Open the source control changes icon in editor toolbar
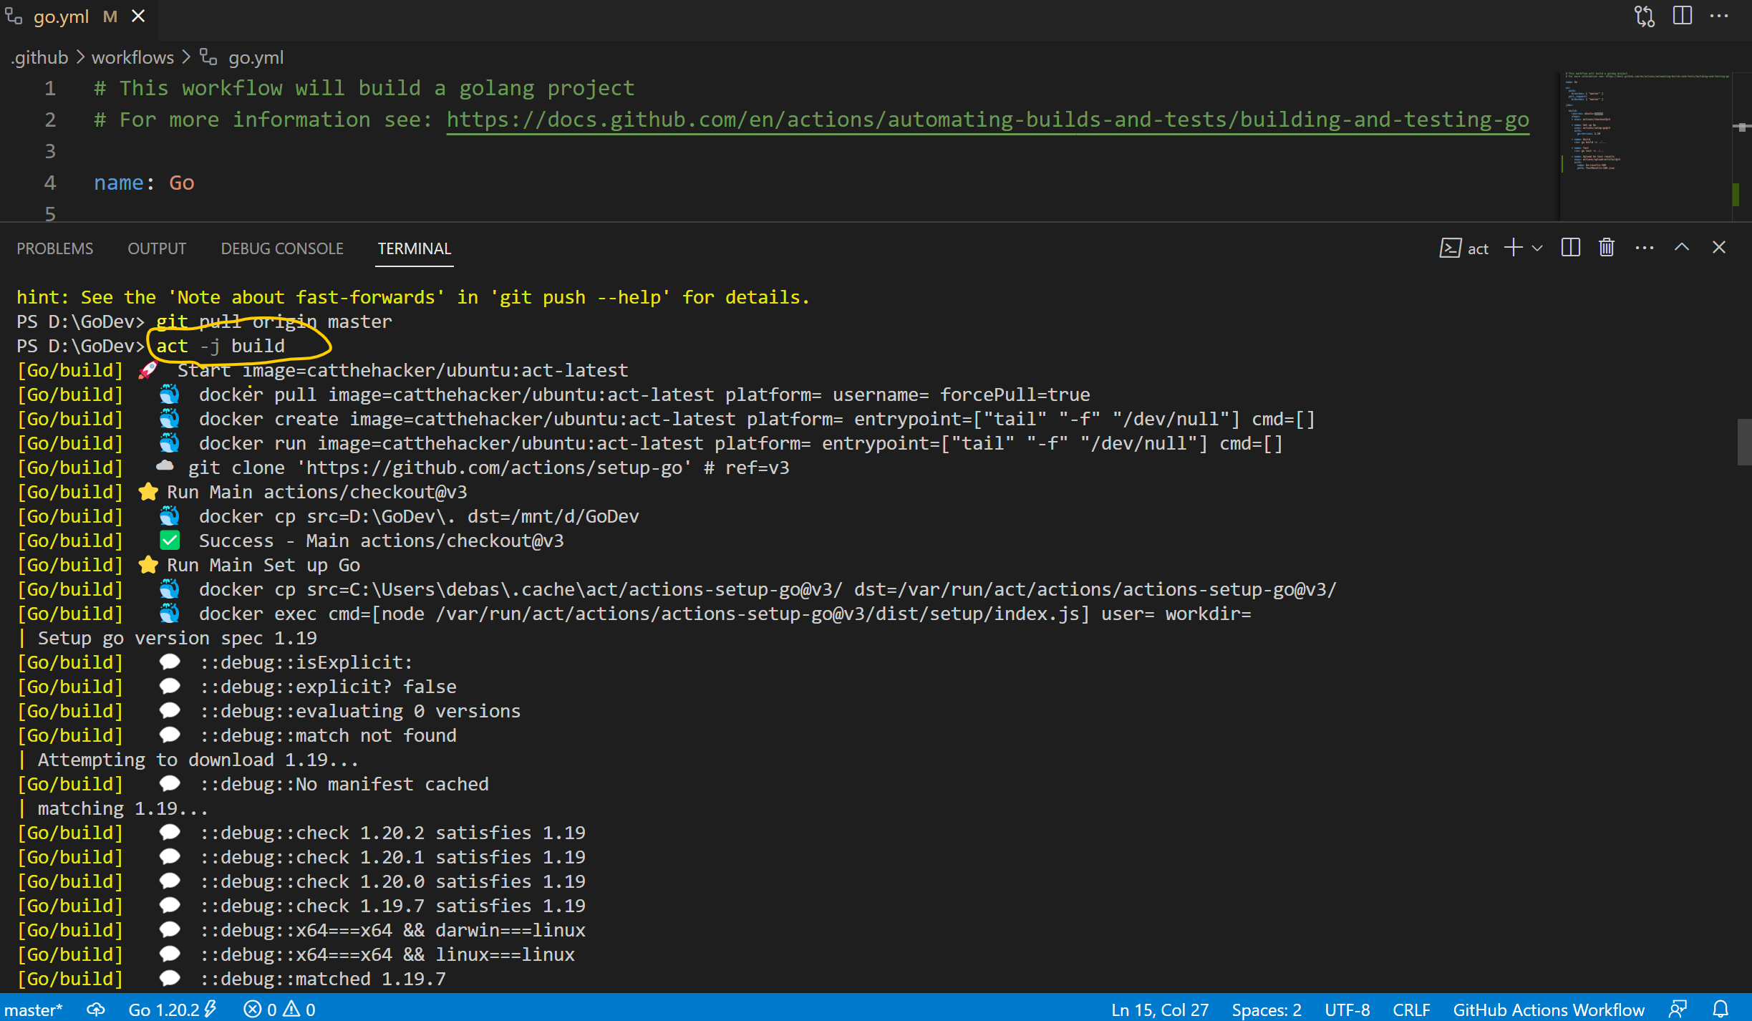This screenshot has width=1752, height=1021. (x=1645, y=16)
